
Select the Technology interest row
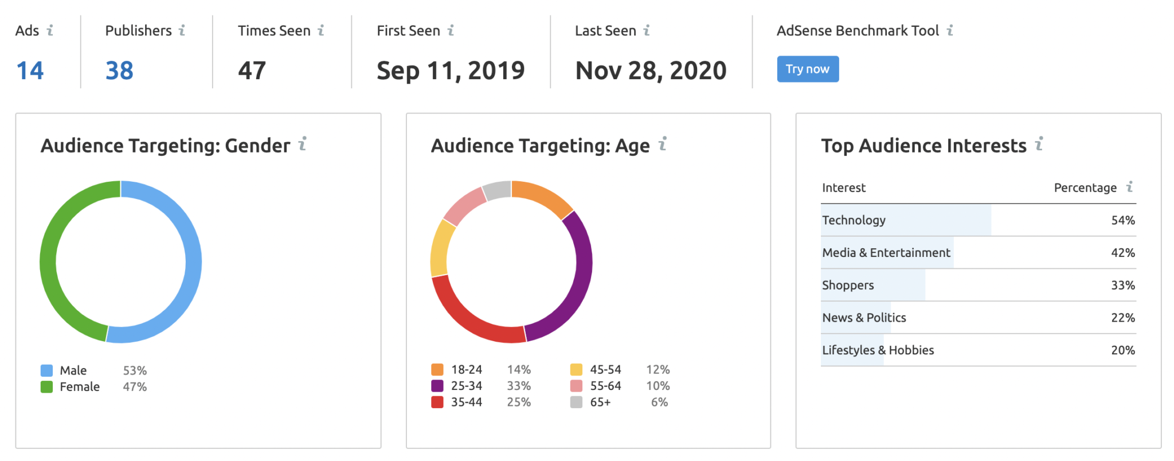click(x=979, y=220)
